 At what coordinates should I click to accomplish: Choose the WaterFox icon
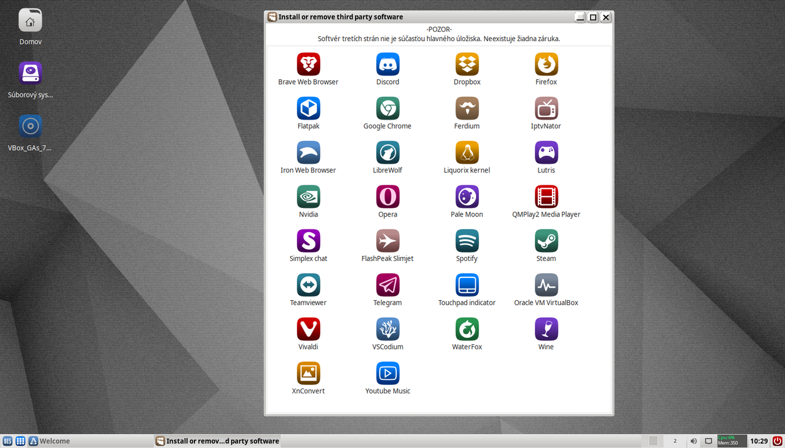(467, 329)
